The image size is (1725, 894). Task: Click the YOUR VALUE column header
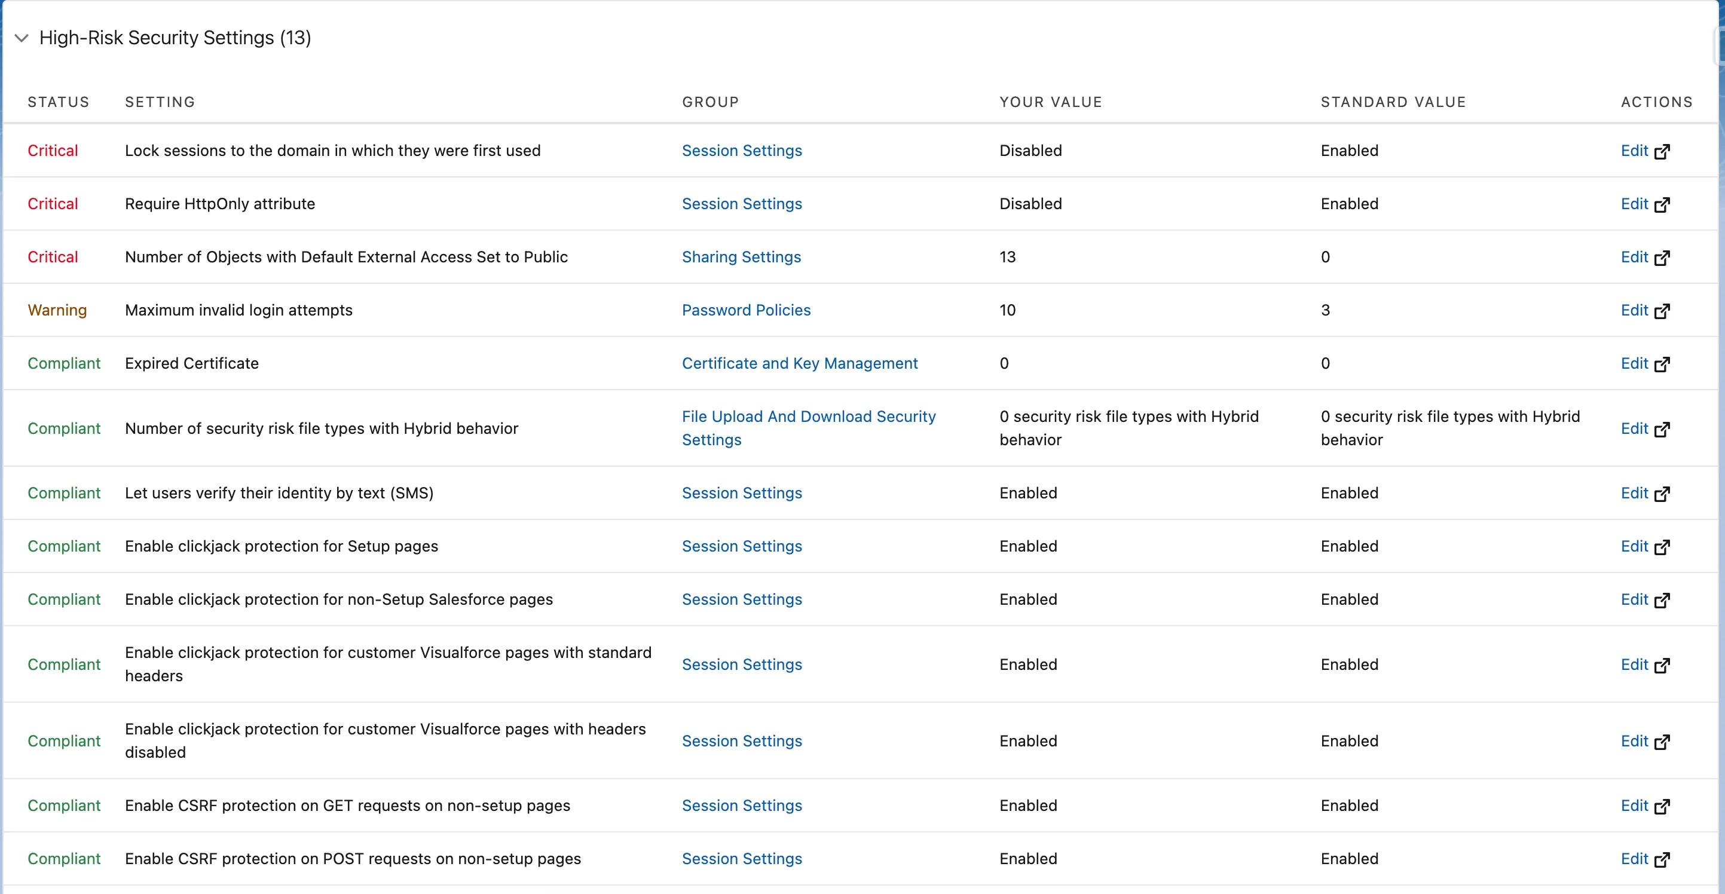[1050, 102]
